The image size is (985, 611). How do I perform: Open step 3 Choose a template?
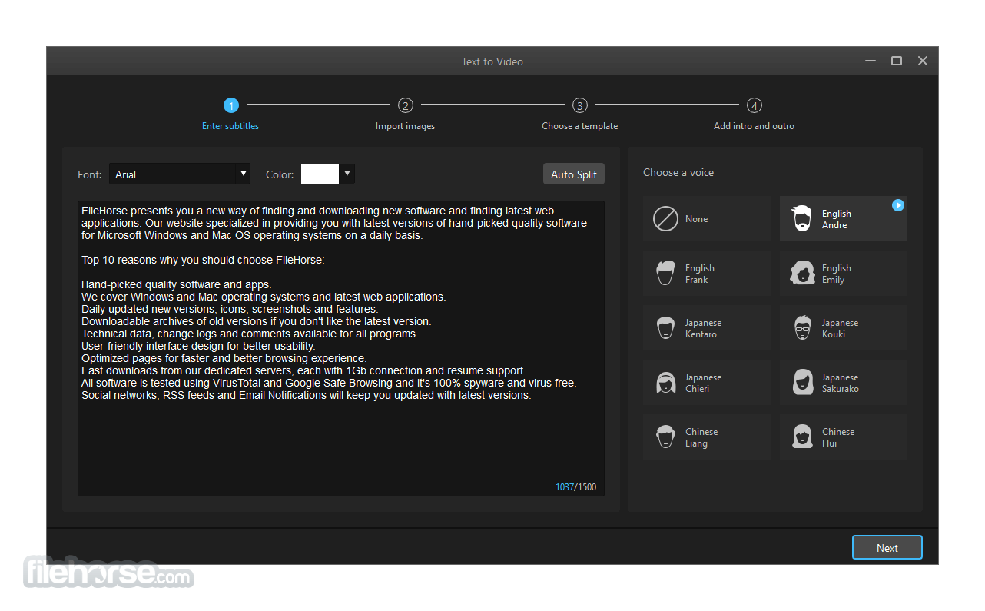579,114
